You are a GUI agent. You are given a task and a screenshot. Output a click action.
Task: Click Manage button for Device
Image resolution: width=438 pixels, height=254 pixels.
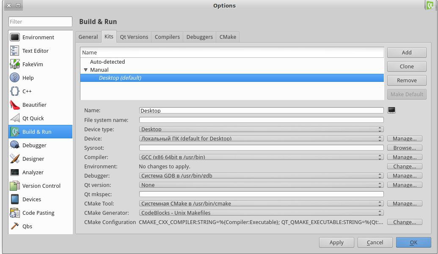point(405,138)
